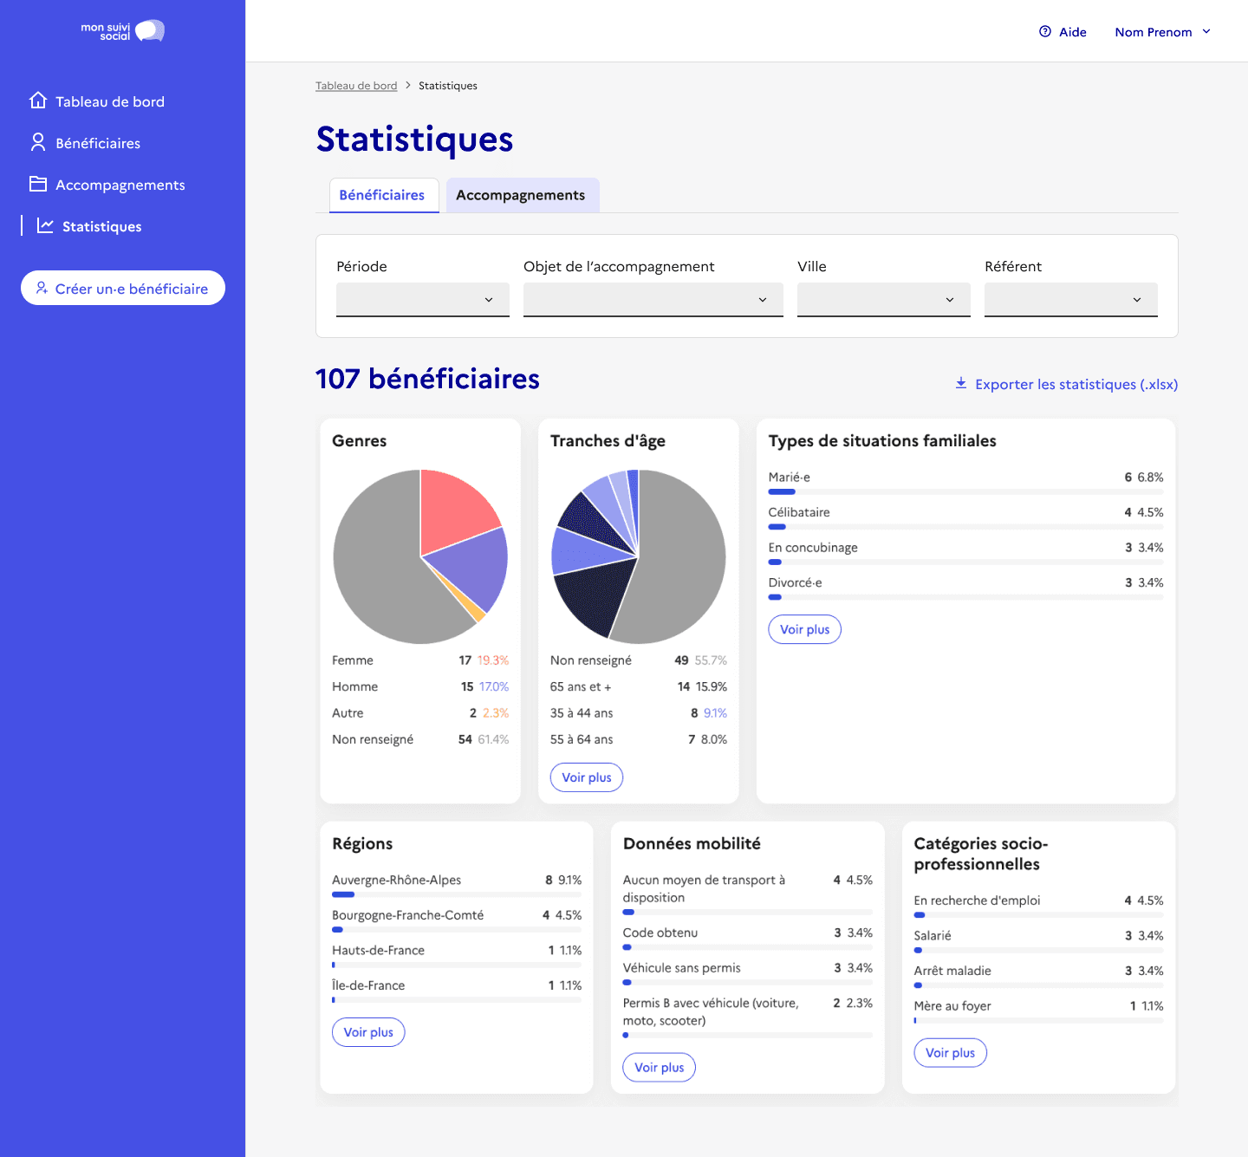Image resolution: width=1248 pixels, height=1157 pixels.
Task: Select the Bénéficiaires tab
Action: point(382,196)
